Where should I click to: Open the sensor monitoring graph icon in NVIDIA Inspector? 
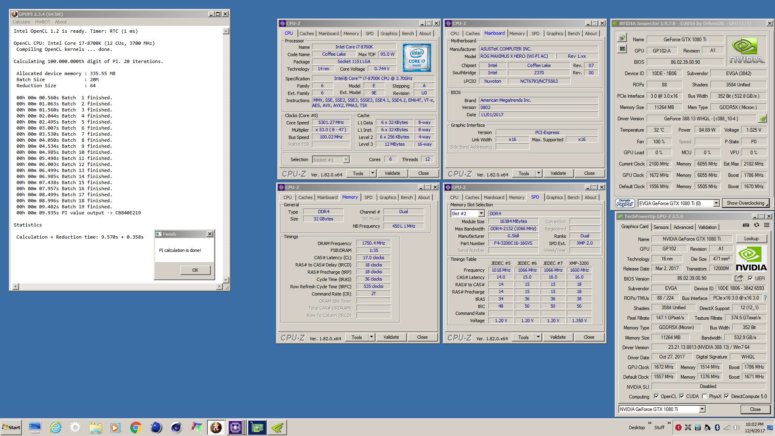click(x=622, y=49)
